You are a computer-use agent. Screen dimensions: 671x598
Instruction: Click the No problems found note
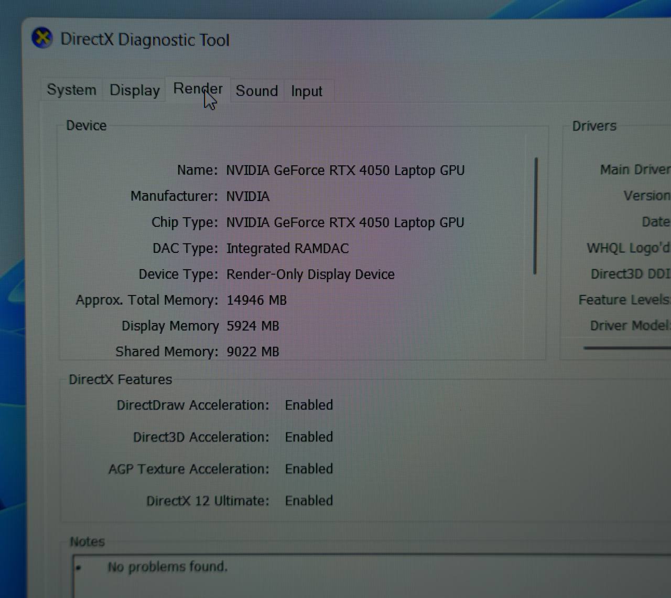click(x=167, y=567)
